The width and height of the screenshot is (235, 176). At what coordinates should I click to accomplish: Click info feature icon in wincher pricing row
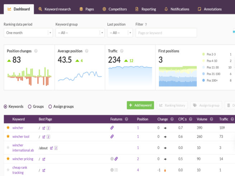[112, 159]
